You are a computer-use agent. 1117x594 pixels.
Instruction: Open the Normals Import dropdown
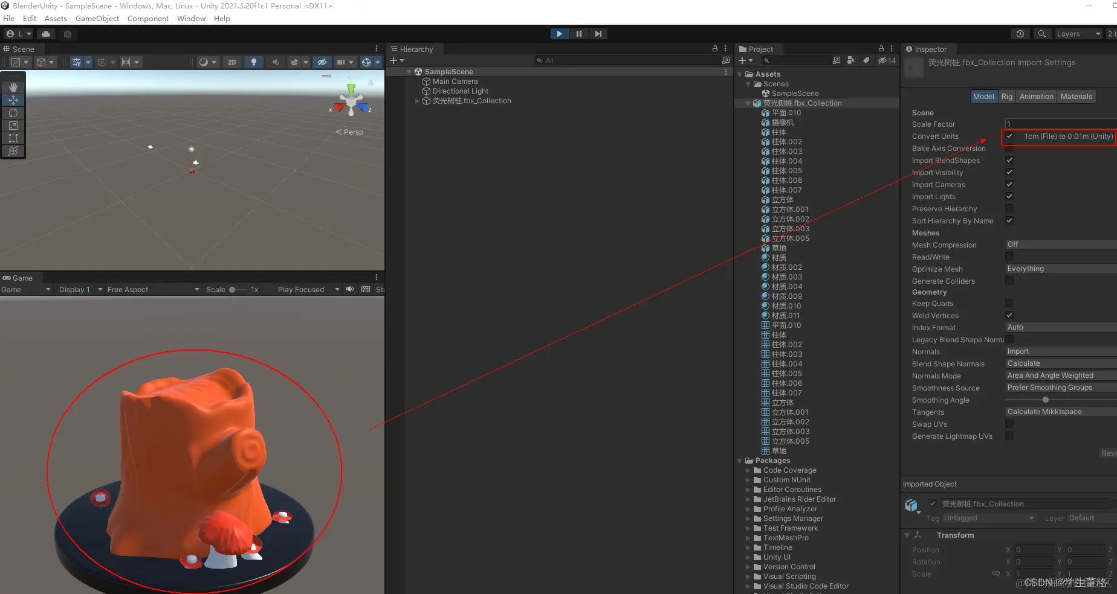tap(1061, 351)
